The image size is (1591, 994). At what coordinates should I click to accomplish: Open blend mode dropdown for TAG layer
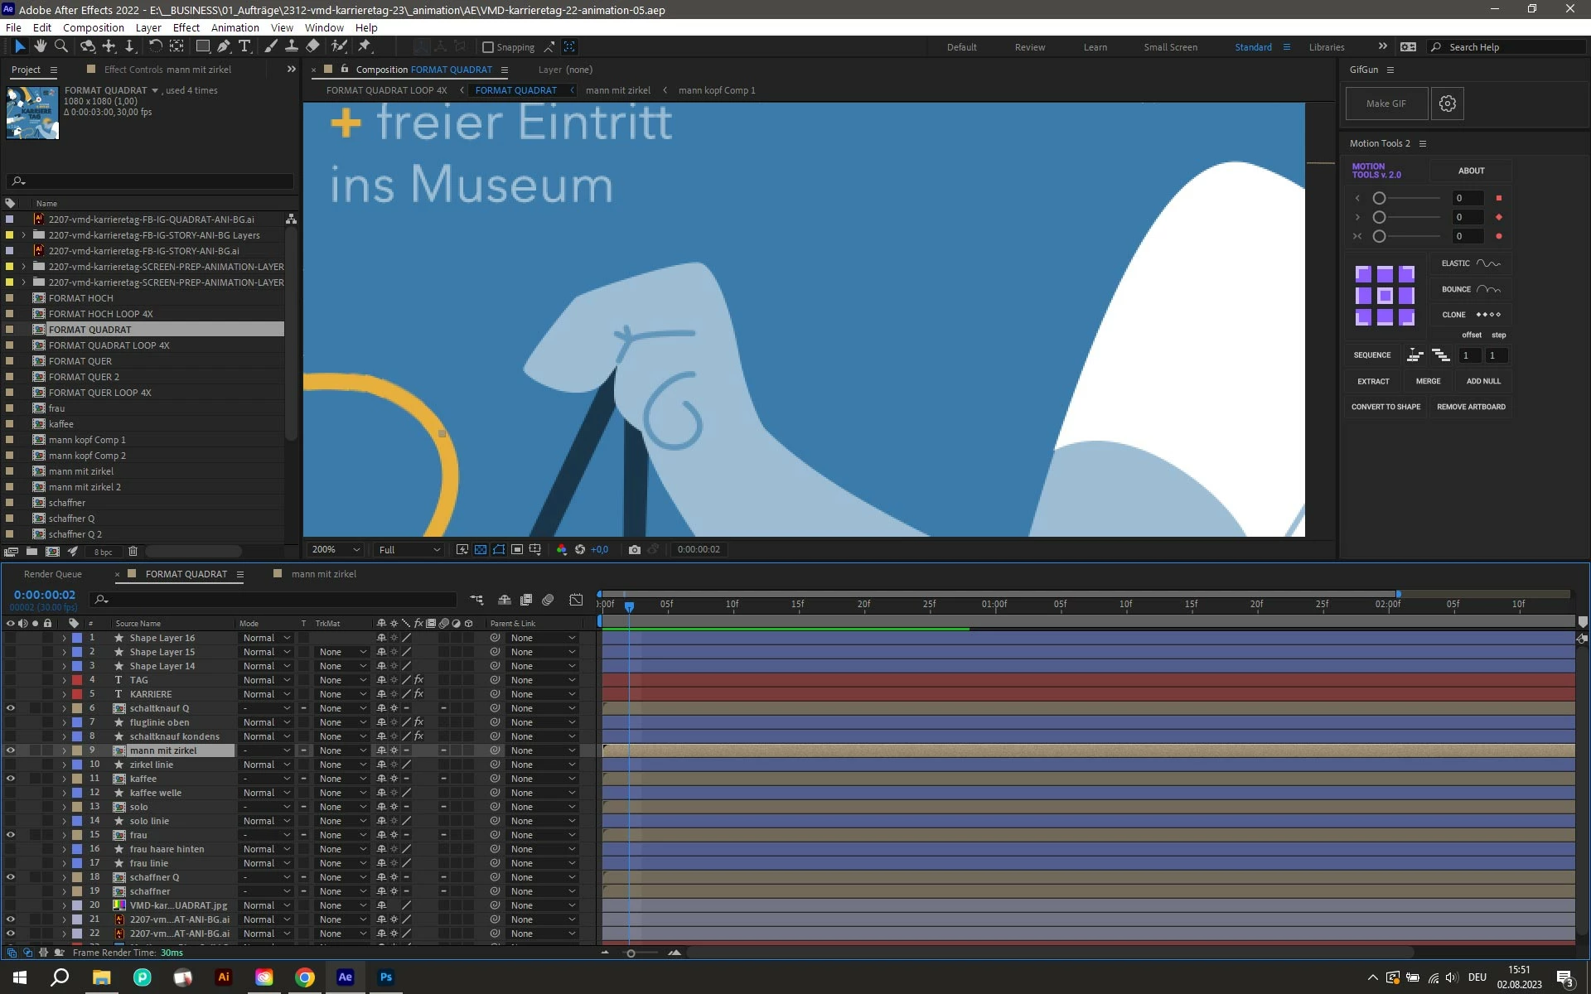click(266, 680)
